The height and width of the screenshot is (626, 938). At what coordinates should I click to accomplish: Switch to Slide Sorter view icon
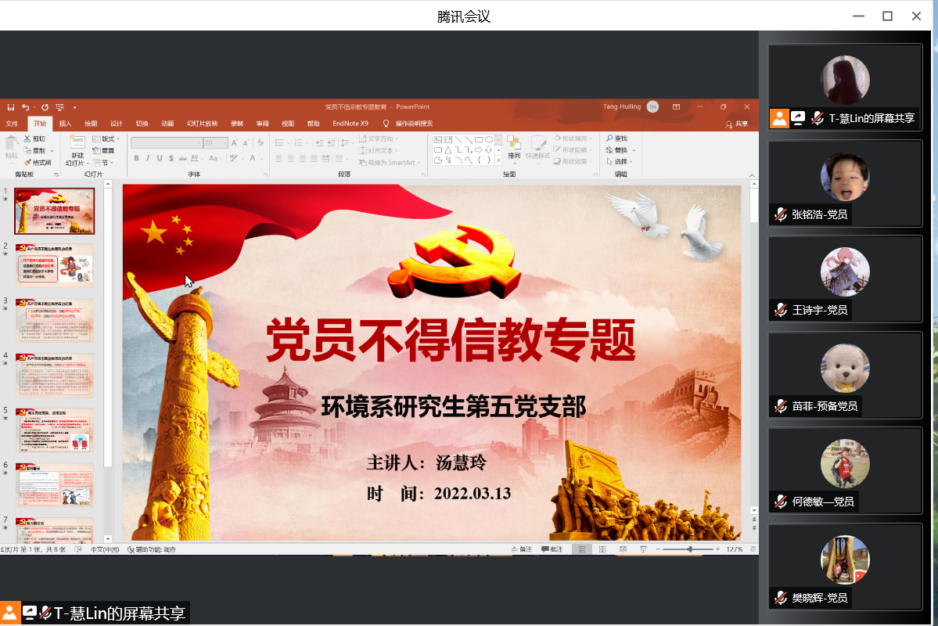pyautogui.click(x=602, y=549)
